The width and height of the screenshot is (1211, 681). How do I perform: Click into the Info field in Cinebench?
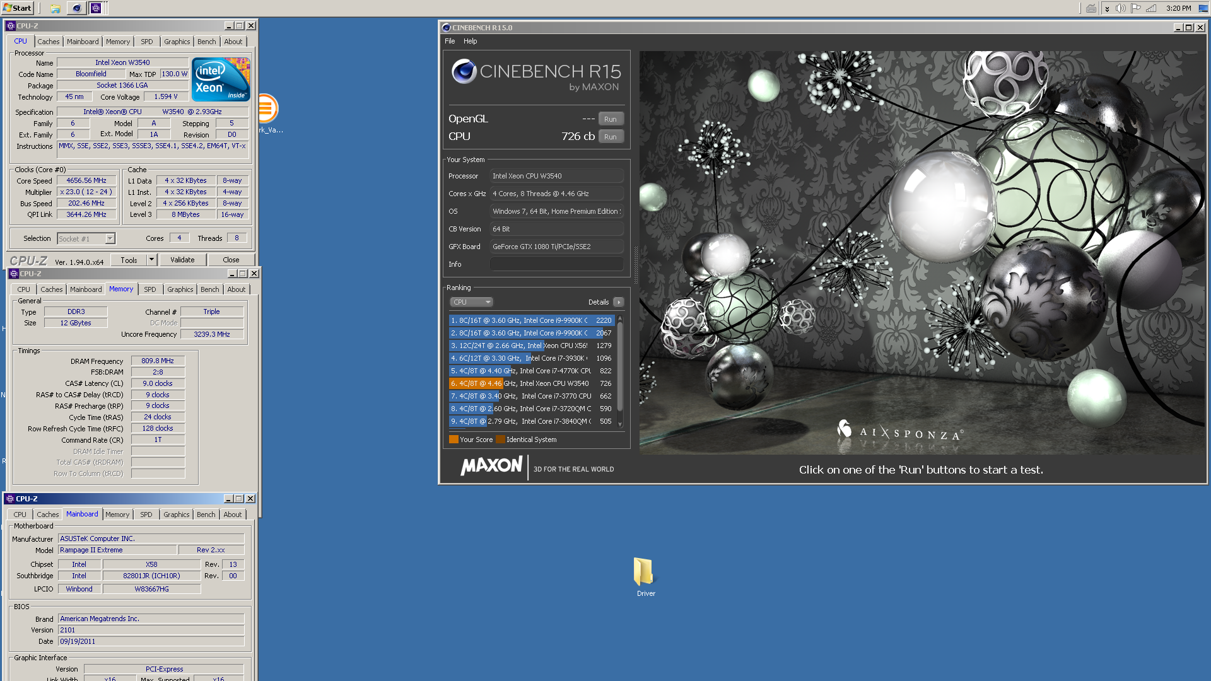(x=556, y=264)
